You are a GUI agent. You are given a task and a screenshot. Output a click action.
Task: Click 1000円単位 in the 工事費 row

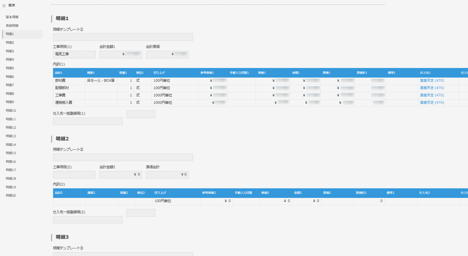coord(163,95)
